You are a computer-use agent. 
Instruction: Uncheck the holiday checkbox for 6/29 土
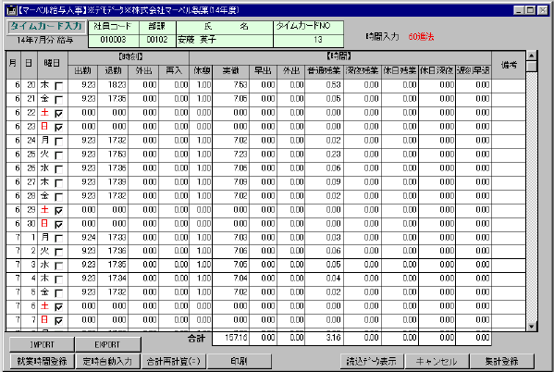(x=58, y=211)
